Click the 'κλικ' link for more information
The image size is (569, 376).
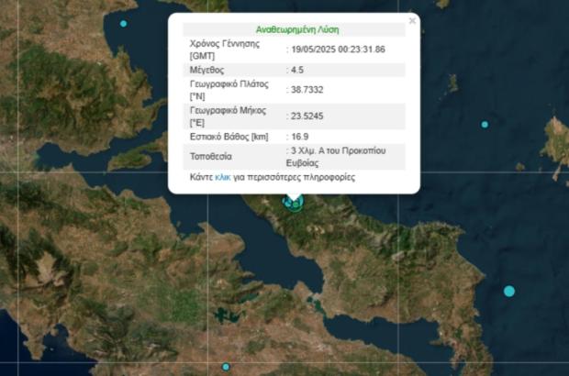tap(223, 177)
